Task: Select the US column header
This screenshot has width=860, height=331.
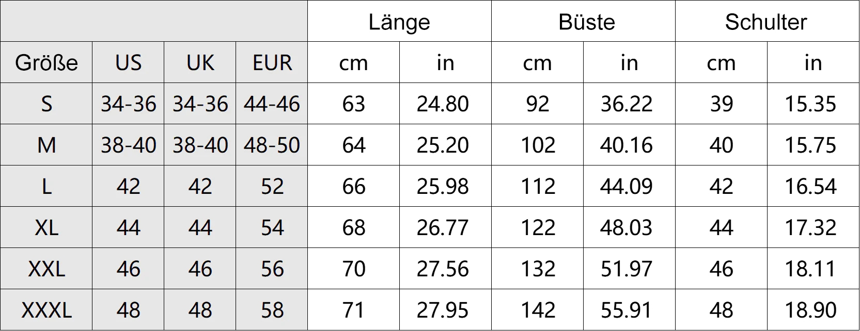Action: [128, 63]
